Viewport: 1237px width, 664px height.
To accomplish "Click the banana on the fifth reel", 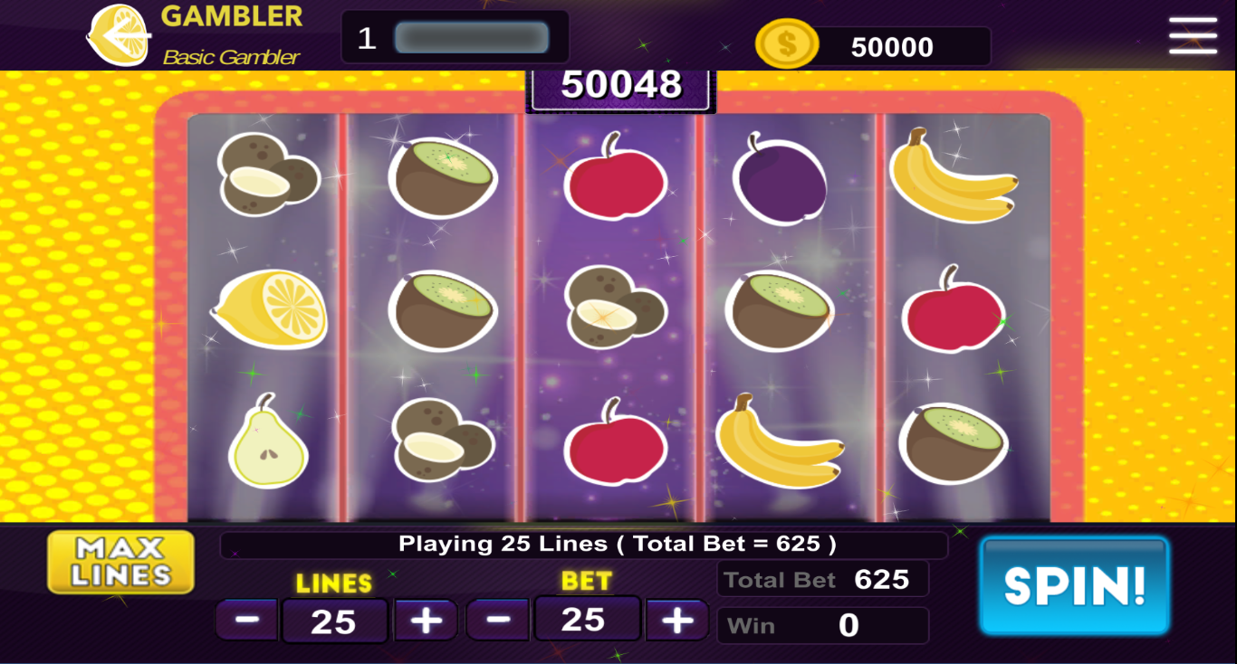I will click(x=953, y=175).
